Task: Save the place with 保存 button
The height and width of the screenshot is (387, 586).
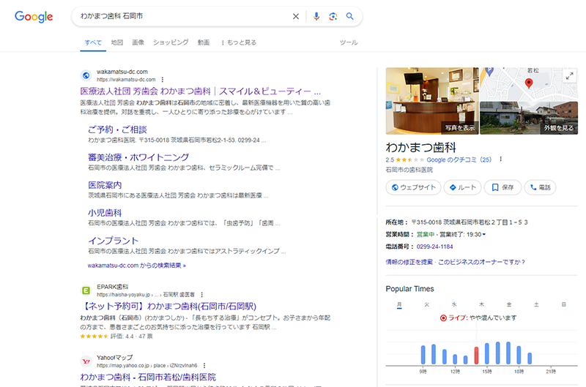Action: pyautogui.click(x=502, y=187)
